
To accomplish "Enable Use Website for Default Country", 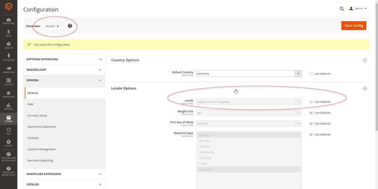I will pos(311,74).
